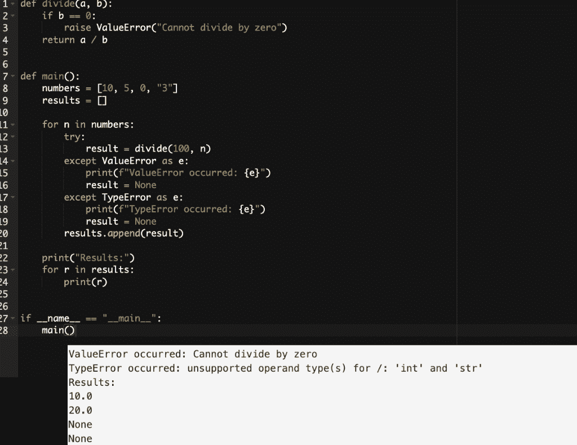Click the 'return a / b' statement
The height and width of the screenshot is (445, 577).
[75, 40]
